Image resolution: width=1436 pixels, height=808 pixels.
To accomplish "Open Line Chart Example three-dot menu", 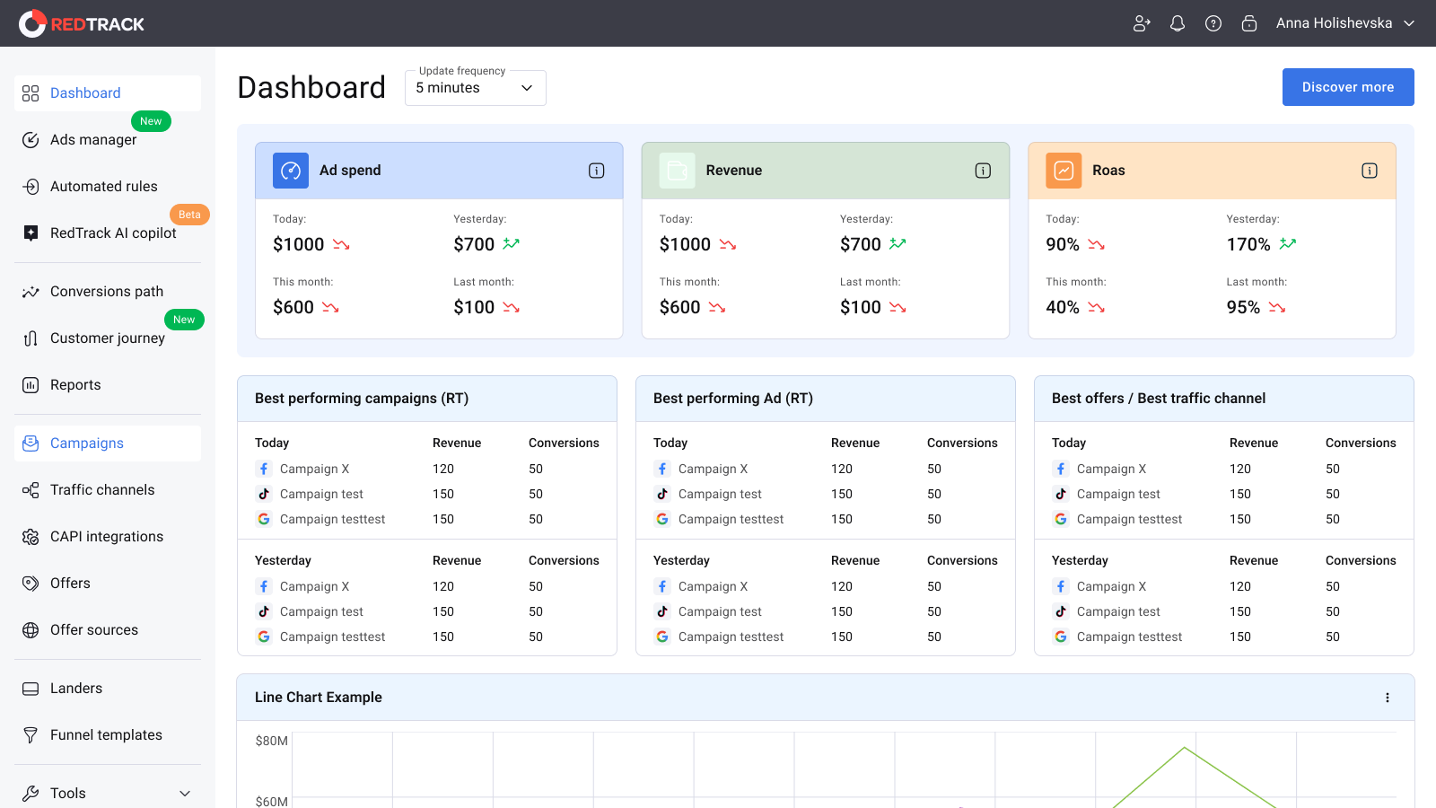I will 1388,698.
